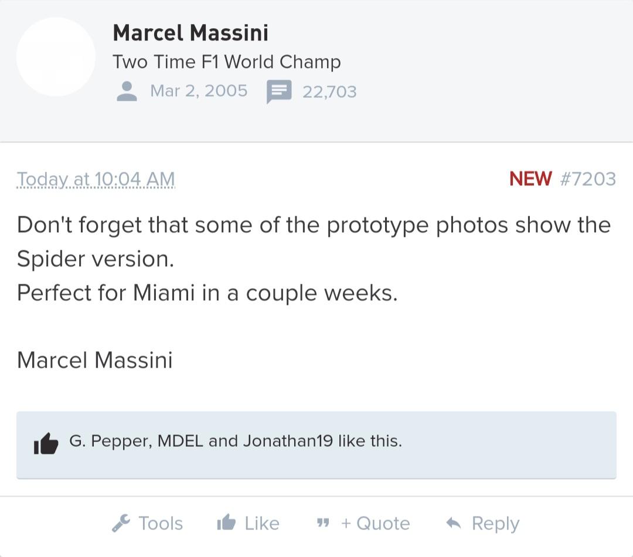The image size is (633, 557).
Task: Click the message count speech bubble icon
Action: pyautogui.click(x=278, y=91)
